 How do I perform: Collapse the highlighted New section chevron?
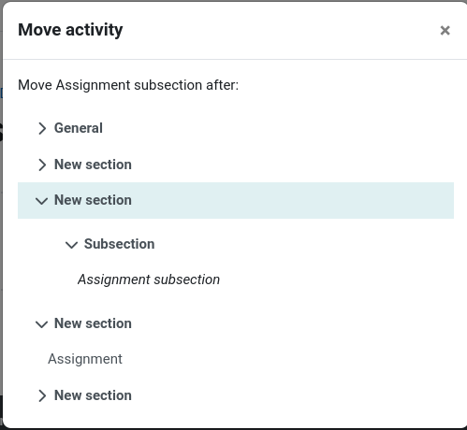click(x=41, y=201)
